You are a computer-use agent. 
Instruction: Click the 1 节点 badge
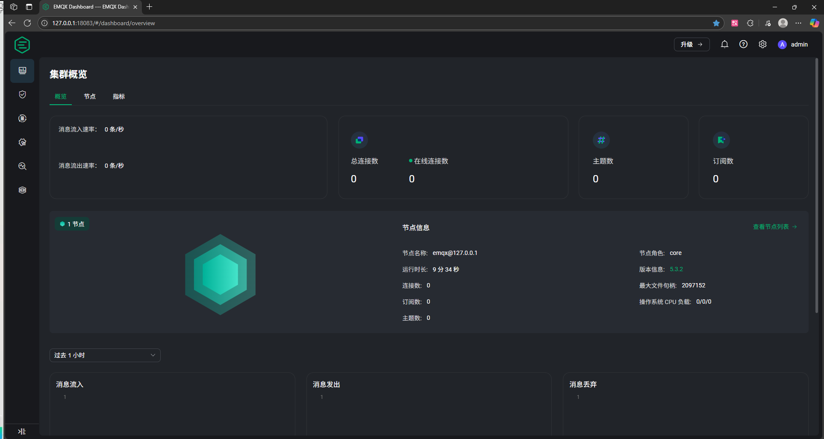(72, 224)
